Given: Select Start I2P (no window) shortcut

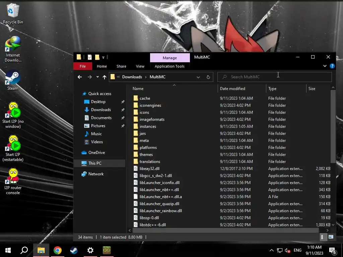Looking at the screenshot, I should pyautogui.click(x=13, y=115).
